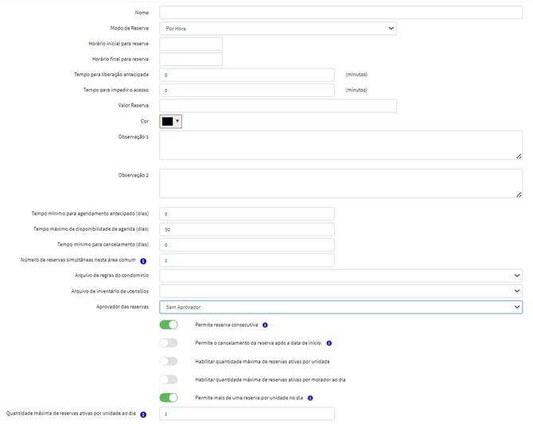Screen dimensions: 533x424
Task: Enable max active reservations per unit toggle
Action: pyautogui.click(x=169, y=361)
